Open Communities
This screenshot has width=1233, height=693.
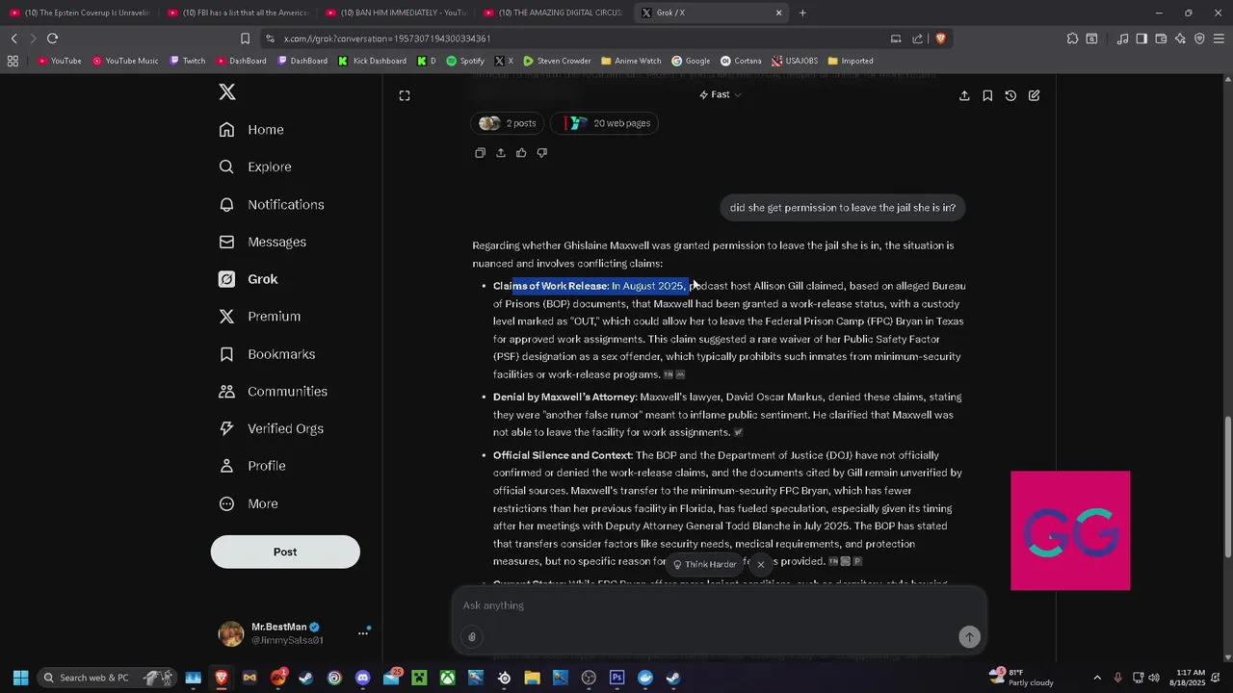[x=273, y=392]
